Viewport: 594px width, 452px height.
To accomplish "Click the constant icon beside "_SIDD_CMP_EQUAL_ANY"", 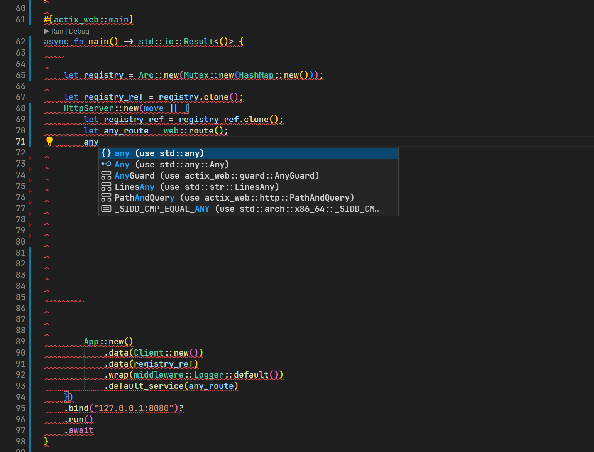I will (x=106, y=208).
